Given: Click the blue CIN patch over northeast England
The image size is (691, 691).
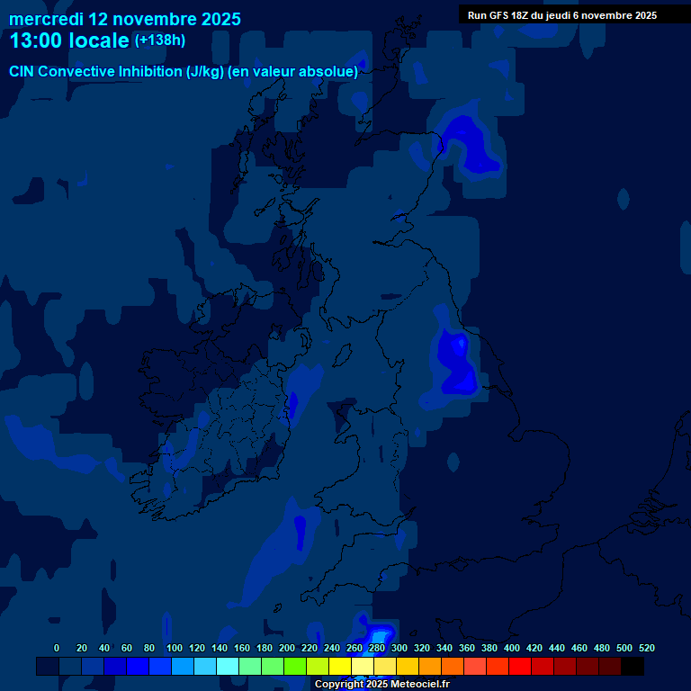Looking at the screenshot, I should click(455, 361).
